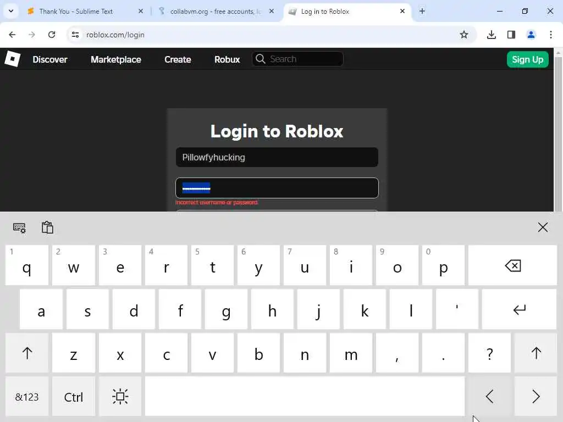The image size is (563, 422).
Task: Restore down the Chrome window
Action: point(525,11)
